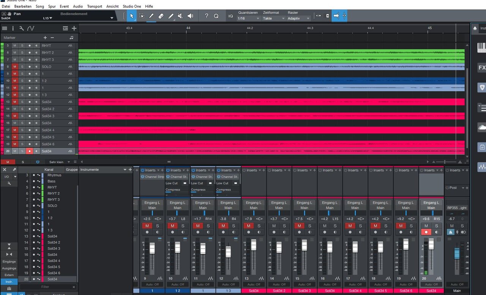Toggle the Instr. panel button
This screenshot has height=295, width=486.
[9, 282]
